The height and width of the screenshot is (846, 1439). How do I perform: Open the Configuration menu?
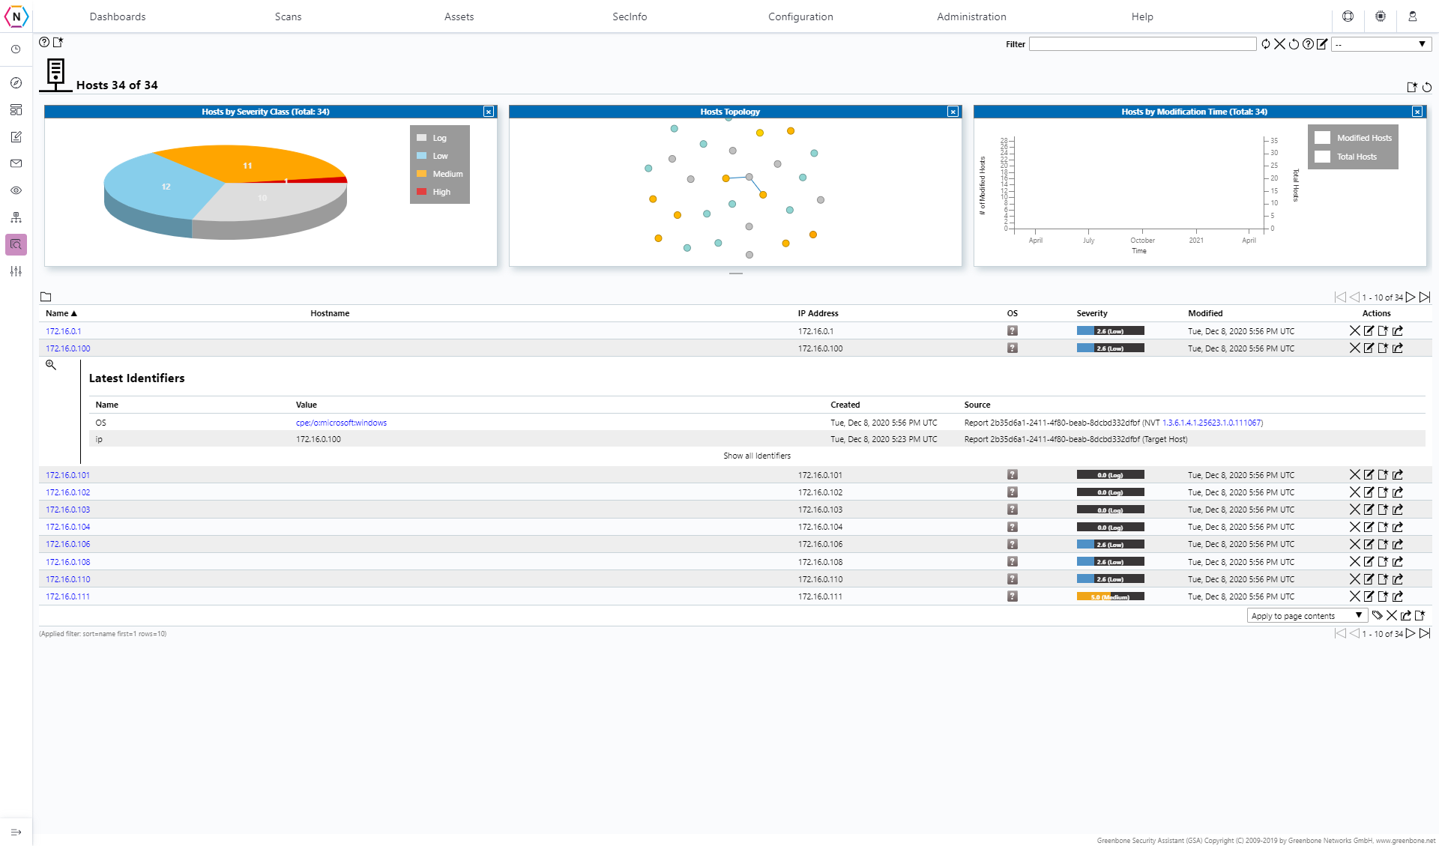click(x=800, y=16)
